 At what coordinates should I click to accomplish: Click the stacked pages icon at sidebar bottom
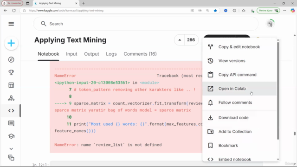pyautogui.click(x=11, y=158)
